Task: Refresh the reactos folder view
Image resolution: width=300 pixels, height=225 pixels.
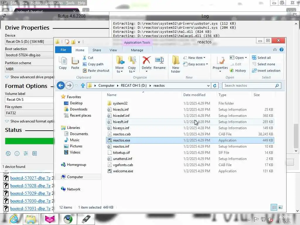Action: tap(215, 86)
